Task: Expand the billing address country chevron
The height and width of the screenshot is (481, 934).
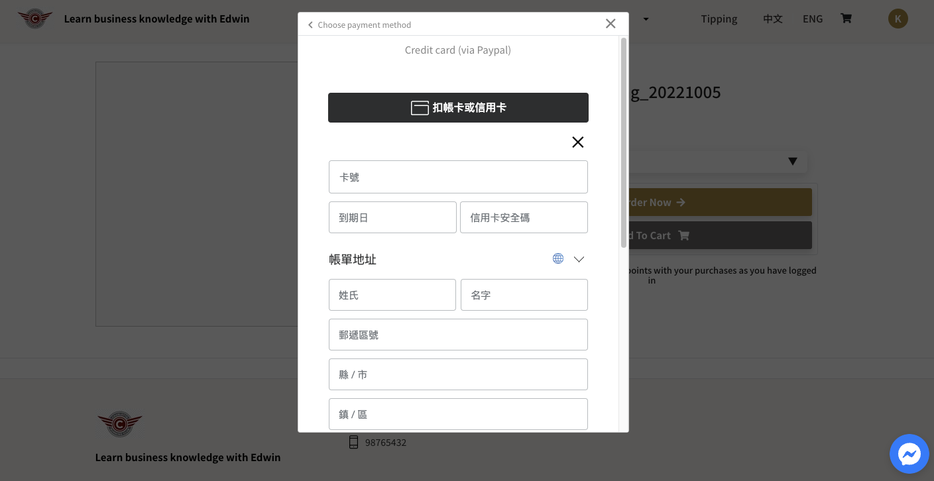Action: click(x=579, y=259)
